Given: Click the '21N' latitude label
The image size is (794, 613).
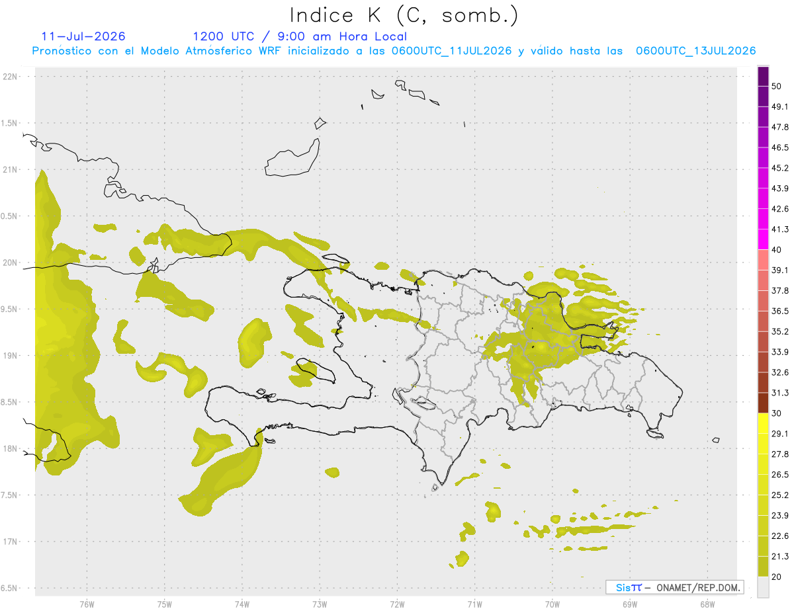Looking at the screenshot, I should point(11,169).
